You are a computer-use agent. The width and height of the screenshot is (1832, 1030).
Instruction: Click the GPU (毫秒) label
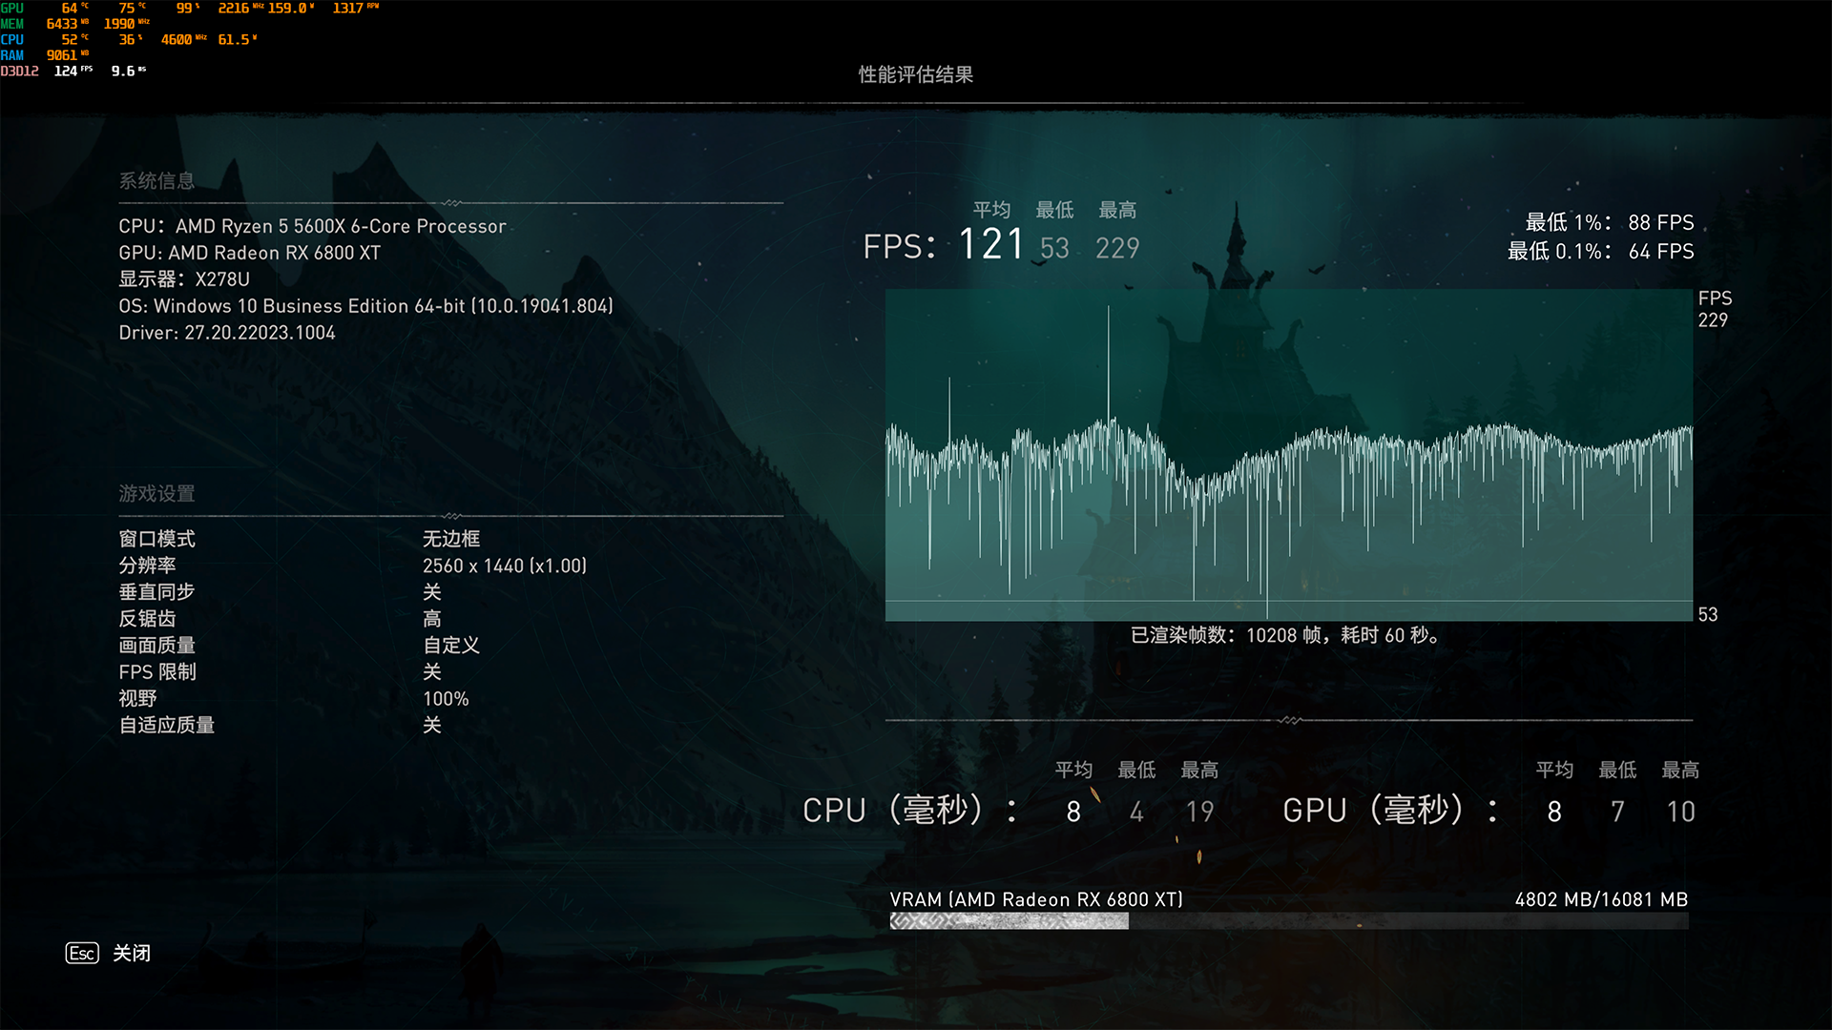point(1391,811)
